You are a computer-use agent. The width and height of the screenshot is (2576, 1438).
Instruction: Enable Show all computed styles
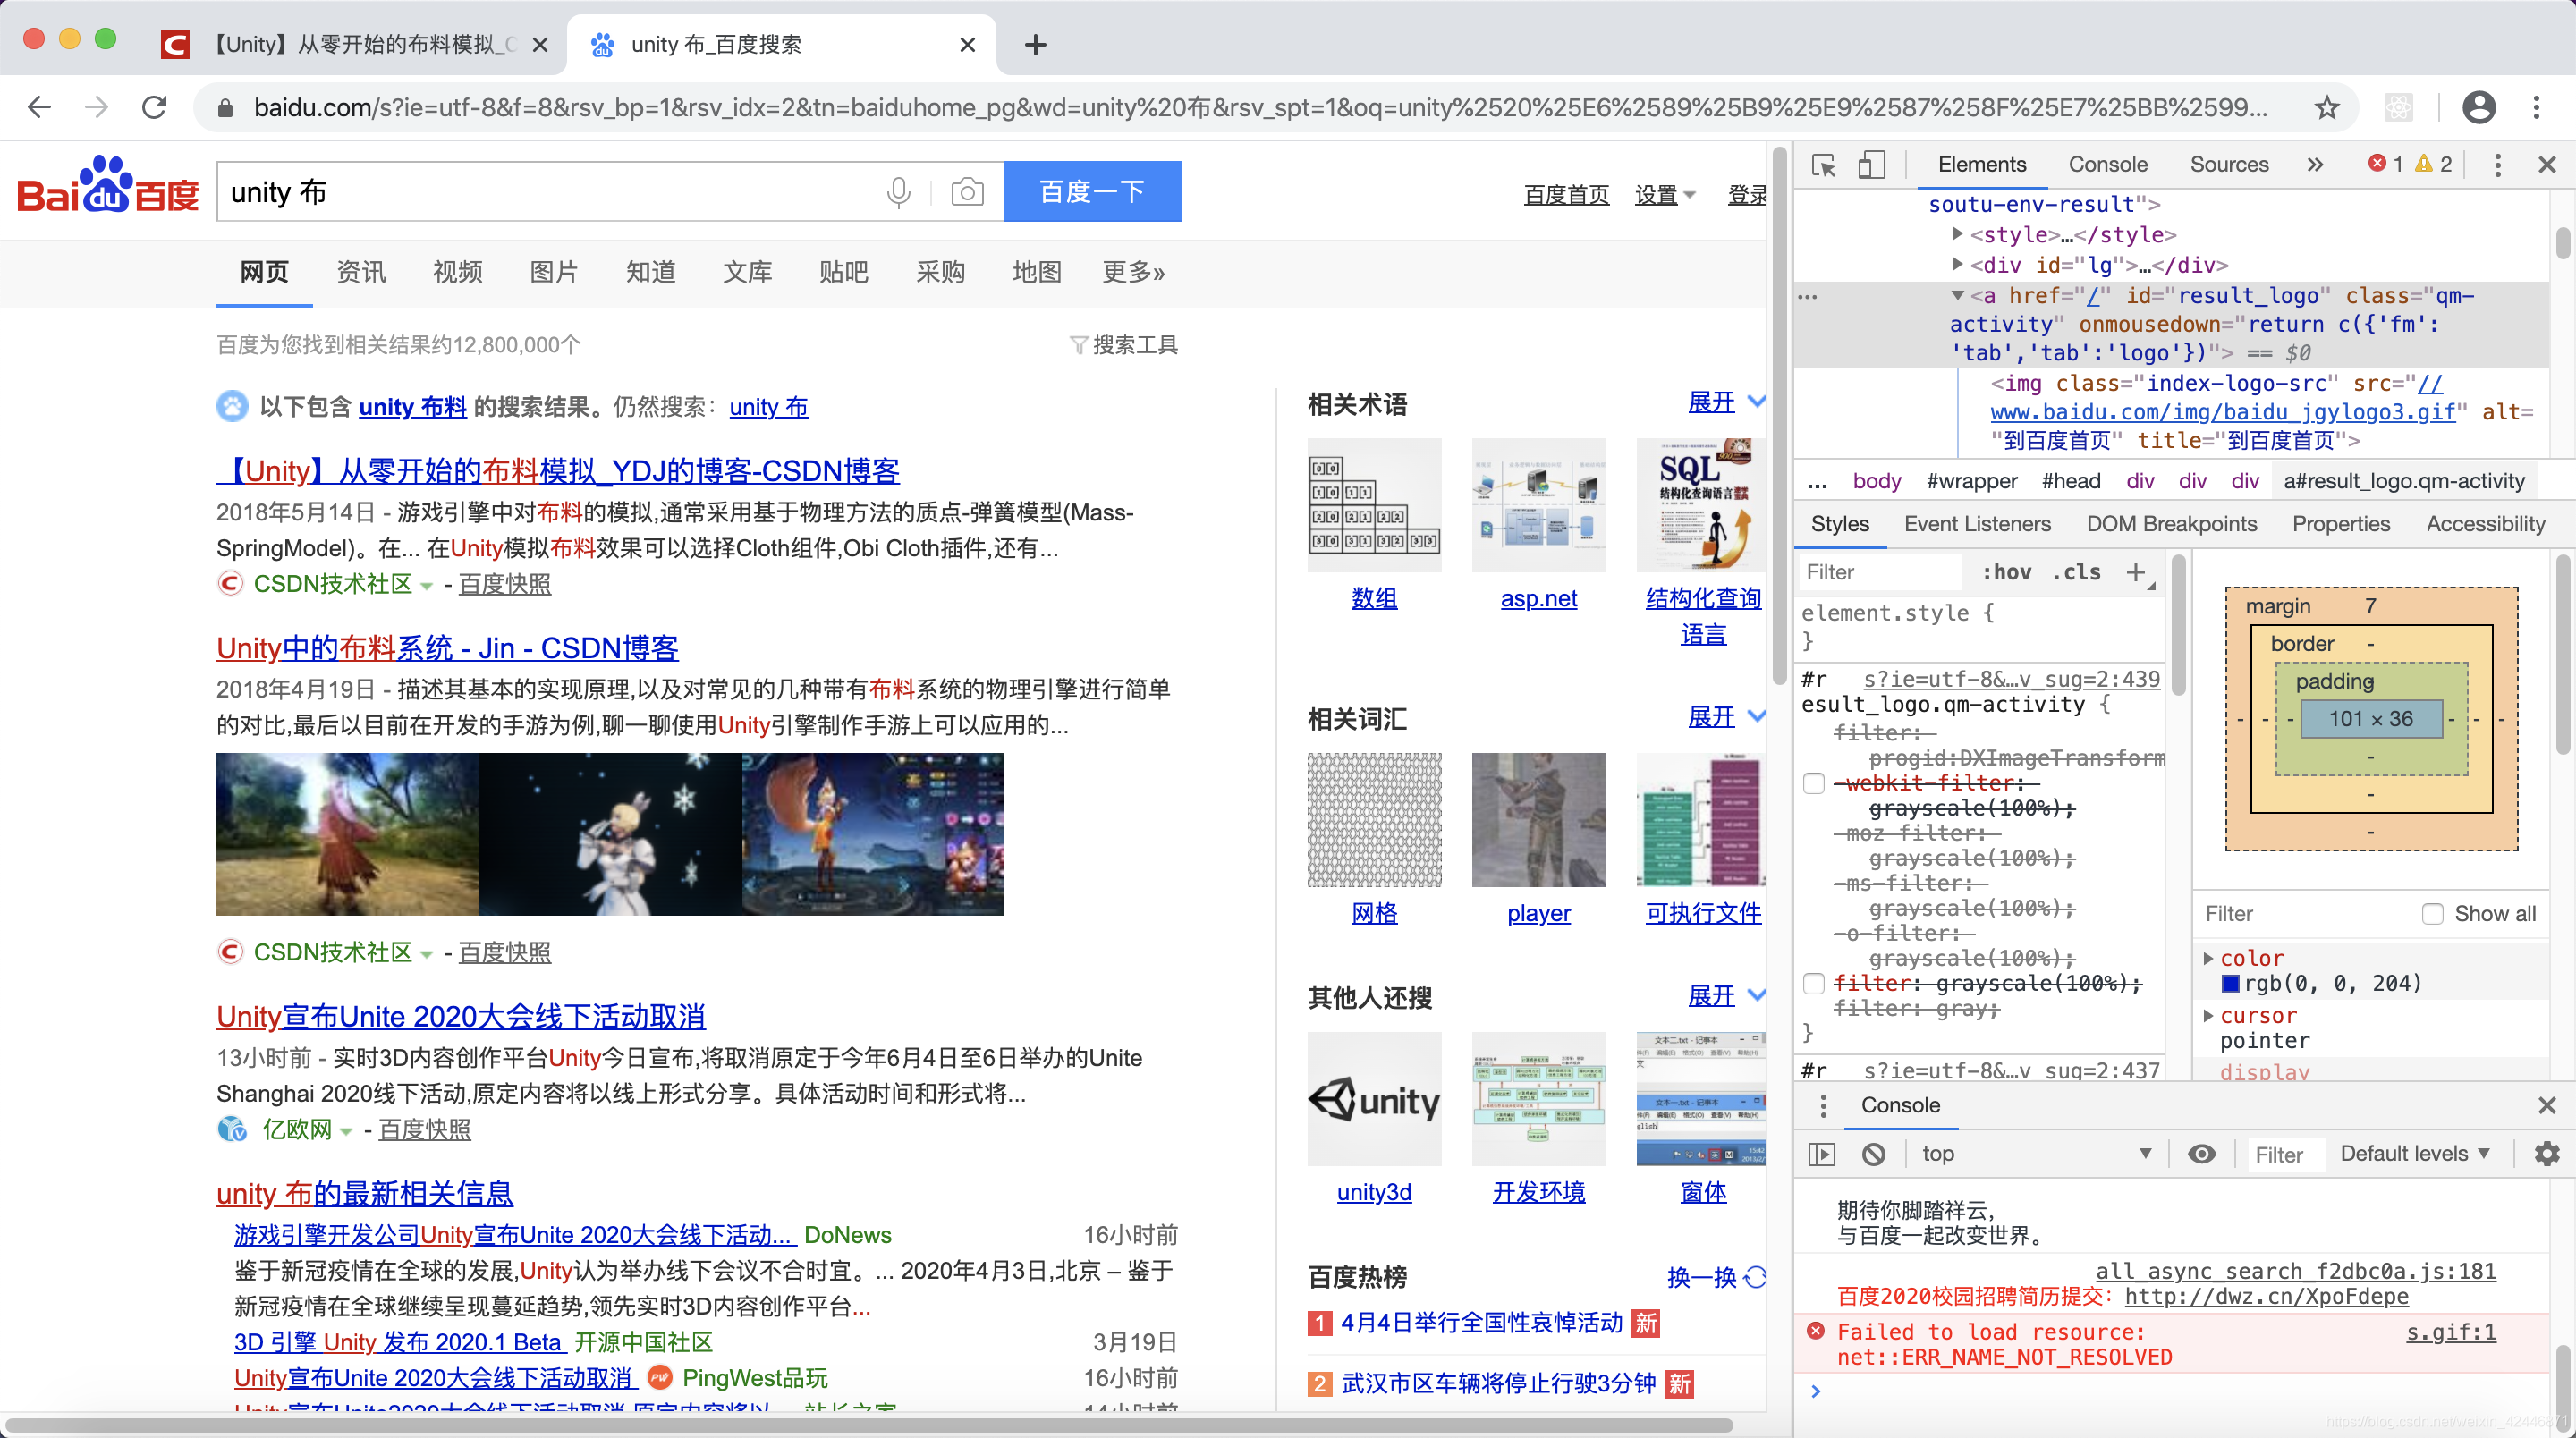2432,914
